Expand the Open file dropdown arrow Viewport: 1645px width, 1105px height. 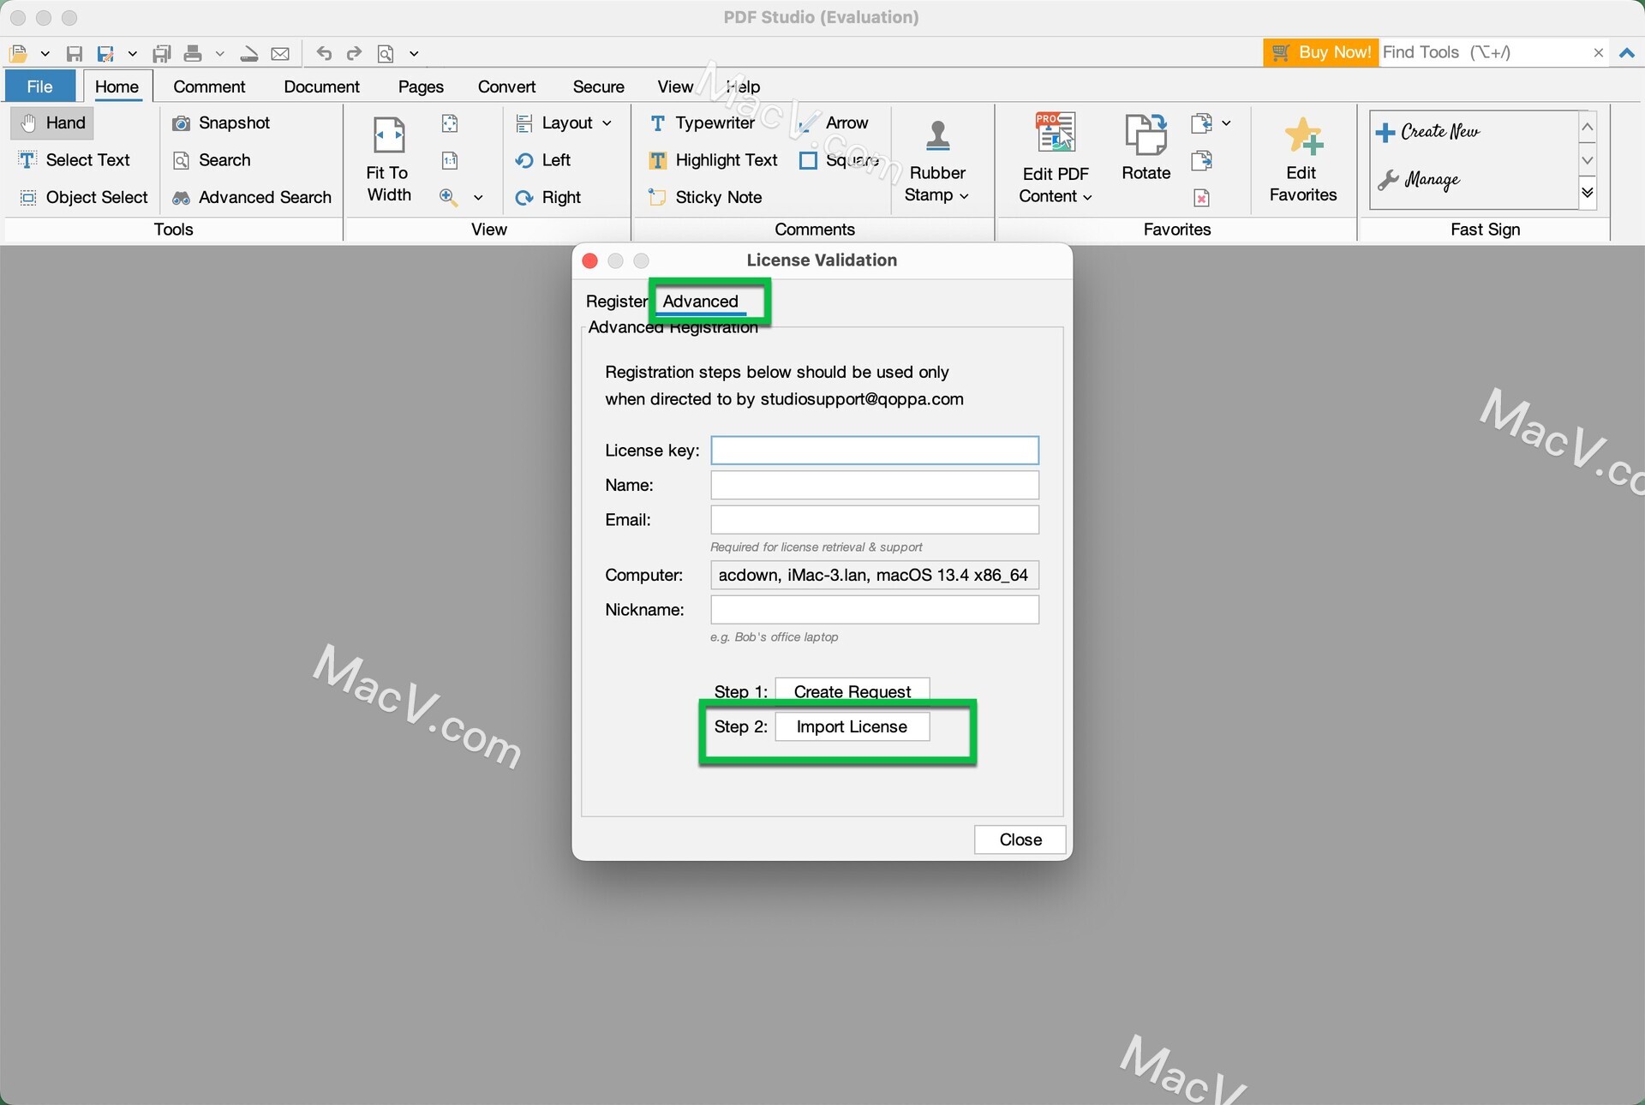tap(45, 53)
